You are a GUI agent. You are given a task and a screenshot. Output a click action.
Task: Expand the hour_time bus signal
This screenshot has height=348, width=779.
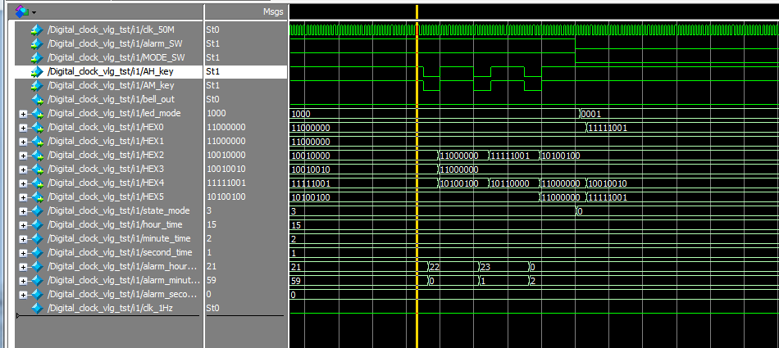tap(22, 225)
